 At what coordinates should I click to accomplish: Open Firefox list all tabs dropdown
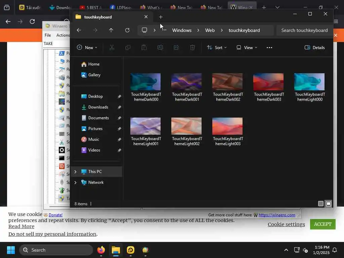277,7
